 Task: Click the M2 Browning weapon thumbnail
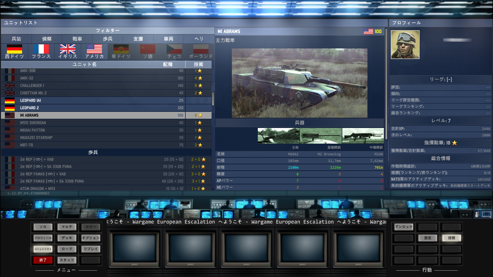click(321, 136)
